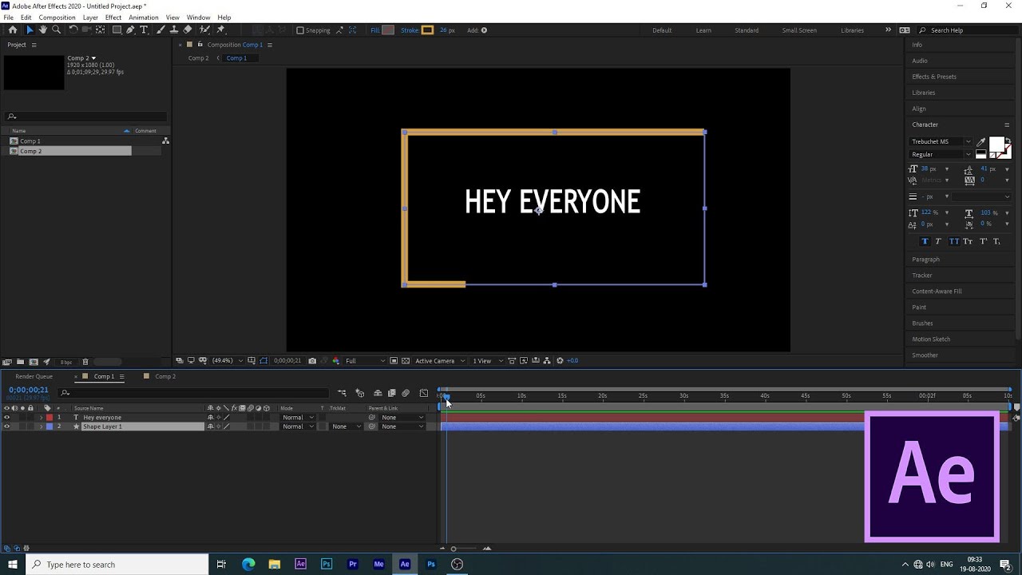Switch to the Comp 2 timeline tab
The height and width of the screenshot is (575, 1022).
pos(164,376)
